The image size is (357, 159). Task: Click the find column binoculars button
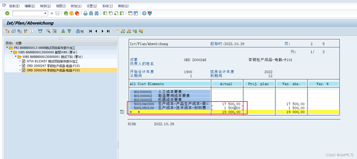click(x=80, y=31)
